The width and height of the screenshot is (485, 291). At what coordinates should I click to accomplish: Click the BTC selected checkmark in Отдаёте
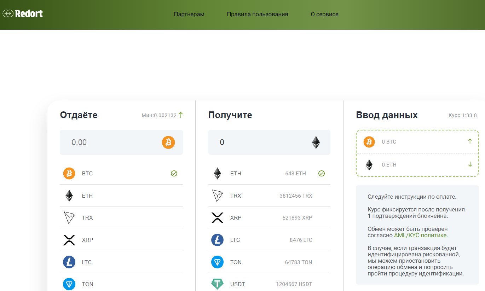click(x=174, y=173)
